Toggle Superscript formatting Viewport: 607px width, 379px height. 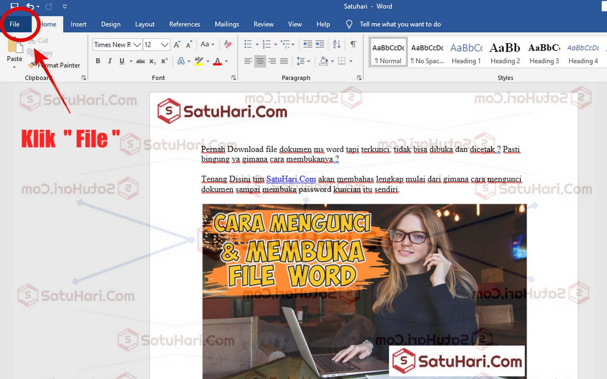point(164,61)
